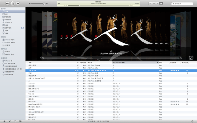This screenshot has width=197, height=123.
Task: Adjust the volume slider knob
Action: 44,4
